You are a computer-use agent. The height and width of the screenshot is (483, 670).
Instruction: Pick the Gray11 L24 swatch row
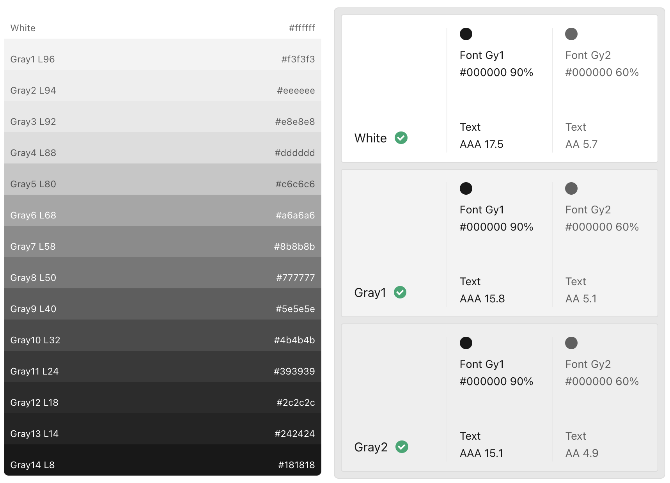point(163,366)
